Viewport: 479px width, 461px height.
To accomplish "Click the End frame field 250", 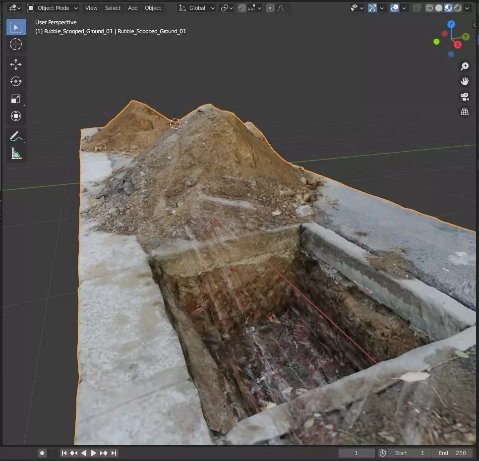I will click(x=452, y=453).
